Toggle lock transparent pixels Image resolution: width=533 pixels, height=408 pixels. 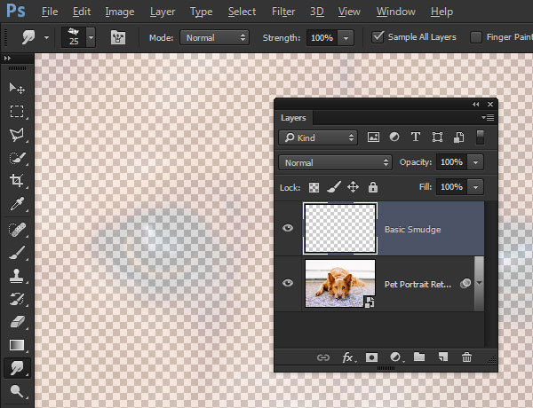tap(314, 187)
